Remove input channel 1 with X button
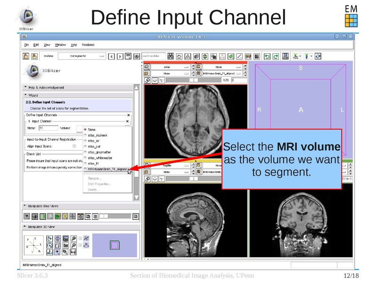Screen dimensions: 377x283 [x=127, y=121]
